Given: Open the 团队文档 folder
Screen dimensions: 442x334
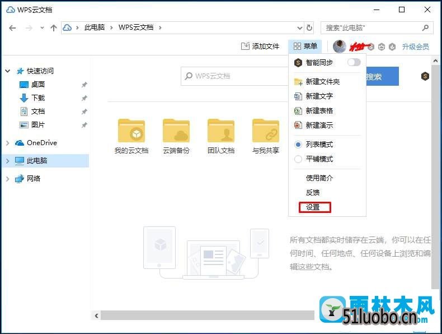Looking at the screenshot, I should pyautogui.click(x=221, y=137).
